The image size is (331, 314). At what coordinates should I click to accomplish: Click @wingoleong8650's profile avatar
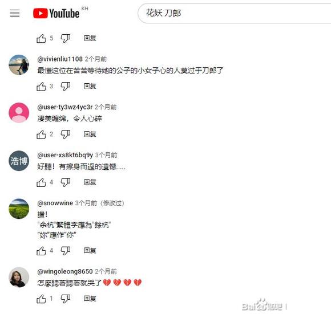click(x=19, y=277)
